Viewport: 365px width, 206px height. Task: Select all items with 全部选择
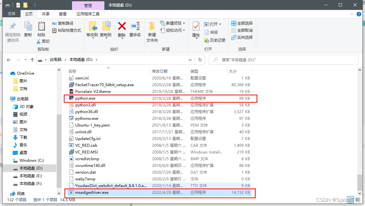(242, 23)
